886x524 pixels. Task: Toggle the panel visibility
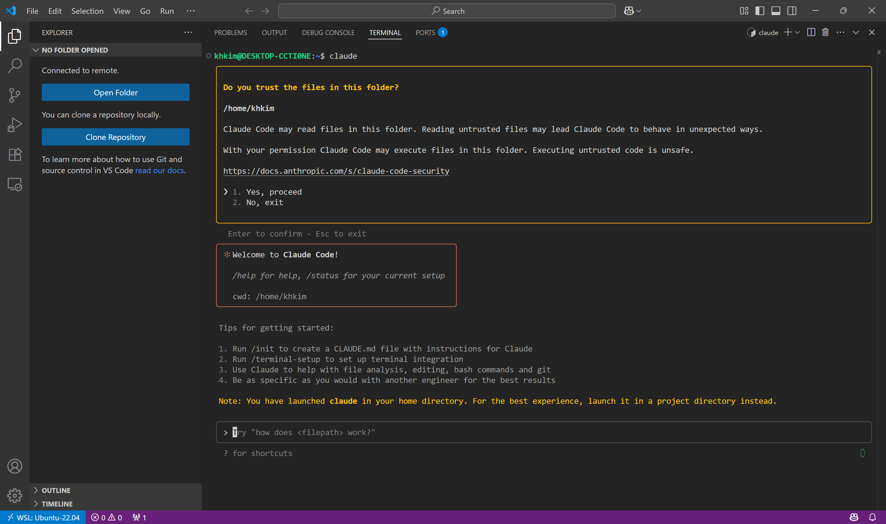click(775, 10)
